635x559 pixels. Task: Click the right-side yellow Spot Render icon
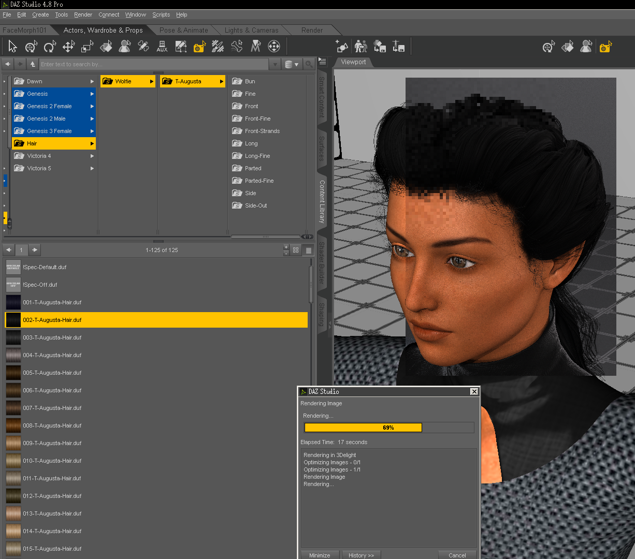(605, 47)
